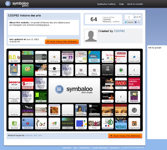Open the Cahier perse tile
Screen dimensions: 167x150
click(x=54, y=110)
